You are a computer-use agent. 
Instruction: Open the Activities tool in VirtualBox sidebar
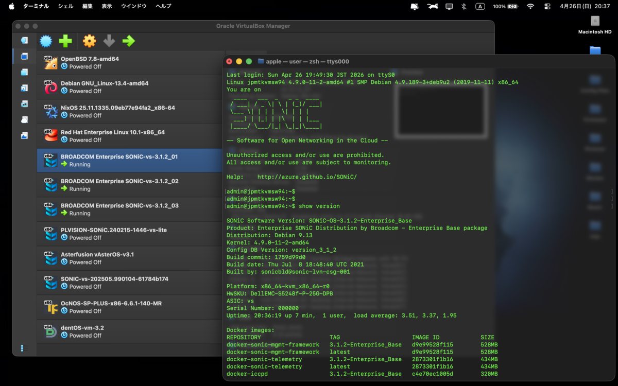[x=24, y=136]
